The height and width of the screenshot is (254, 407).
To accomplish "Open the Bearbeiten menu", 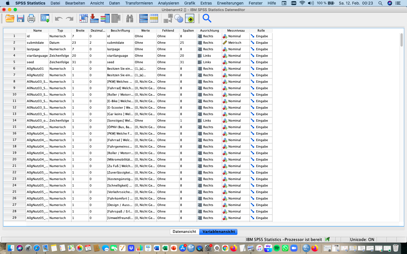I will pyautogui.click(x=75, y=3).
